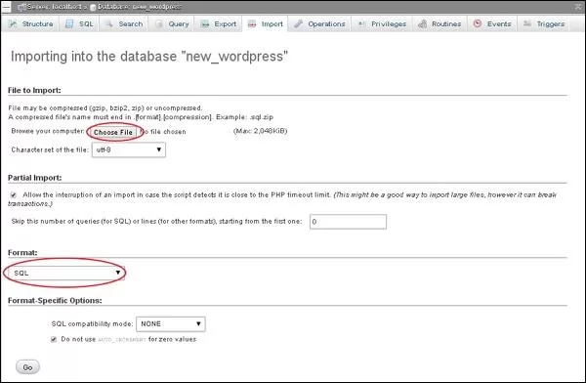
Task: Toggle Do not use AUTO_INCREMENT checkbox
Action: 54,339
